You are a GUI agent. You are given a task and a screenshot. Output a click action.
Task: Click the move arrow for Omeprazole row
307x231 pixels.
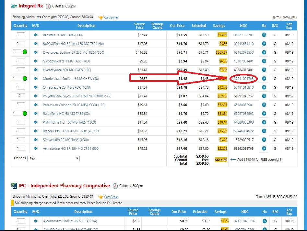pos(36,87)
